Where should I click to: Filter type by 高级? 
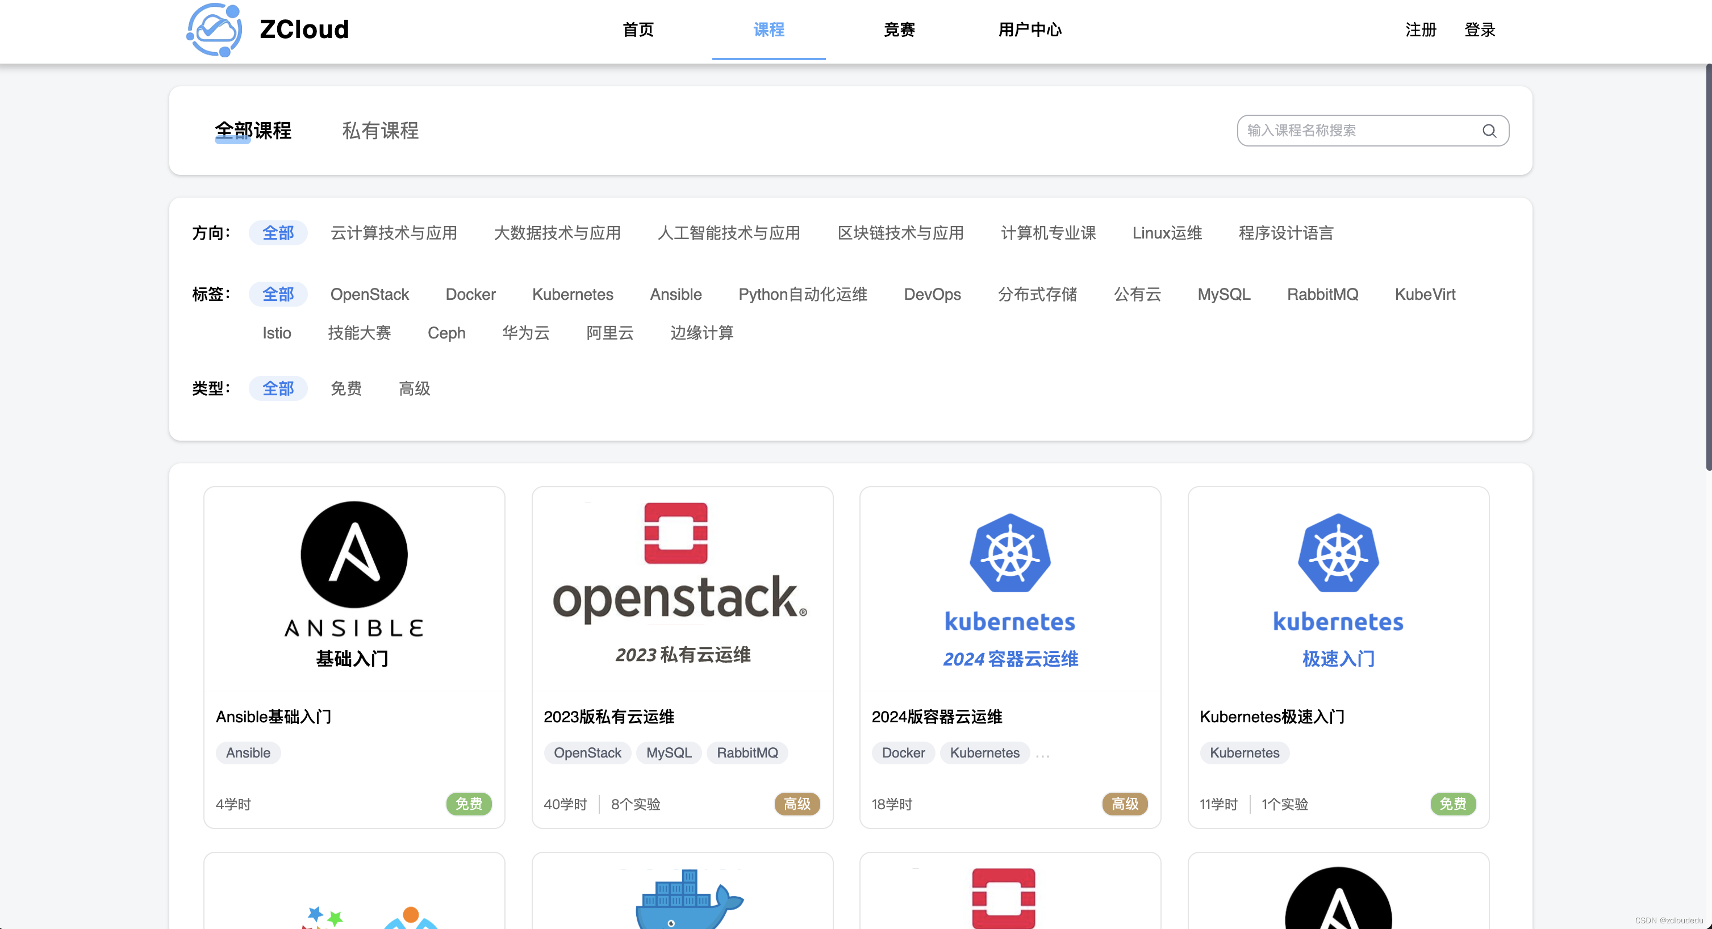(414, 388)
